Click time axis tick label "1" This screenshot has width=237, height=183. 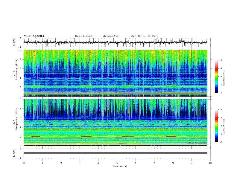(42, 163)
